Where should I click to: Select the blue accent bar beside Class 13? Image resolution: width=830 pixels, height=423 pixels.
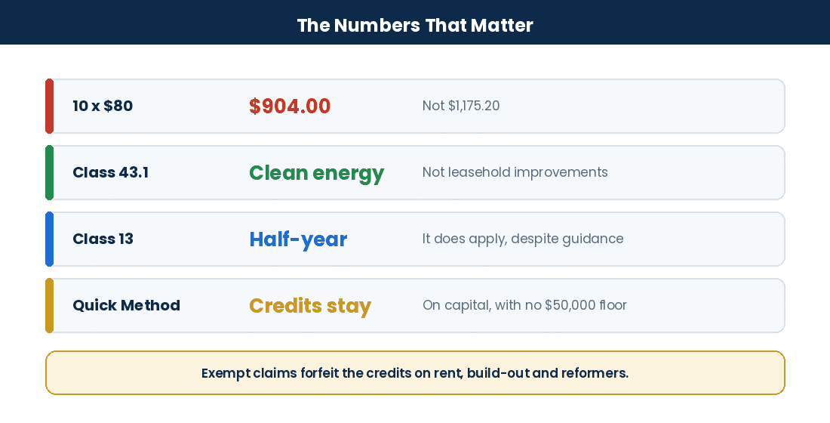pos(49,239)
